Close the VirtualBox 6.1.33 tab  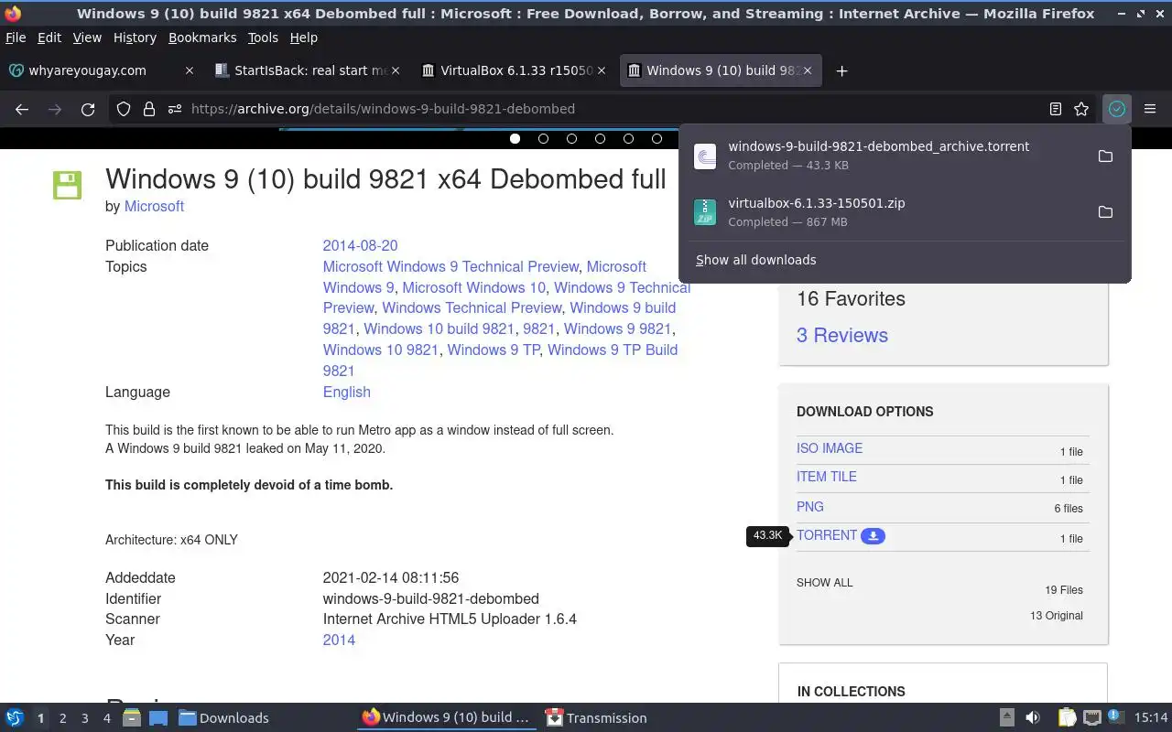[x=602, y=70]
